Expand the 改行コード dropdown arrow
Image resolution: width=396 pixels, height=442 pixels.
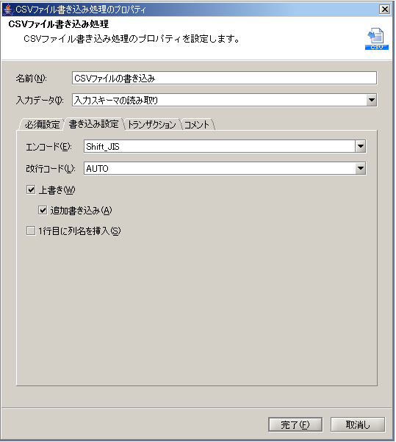(x=361, y=168)
